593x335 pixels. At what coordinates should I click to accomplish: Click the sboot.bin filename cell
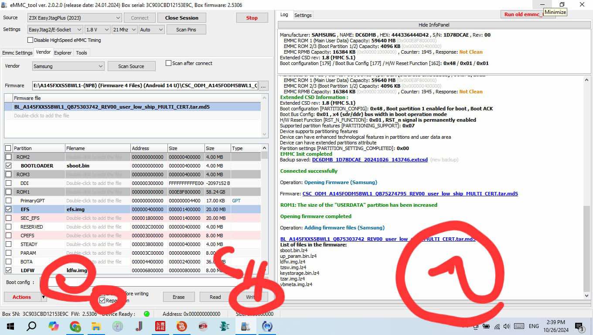98,166
